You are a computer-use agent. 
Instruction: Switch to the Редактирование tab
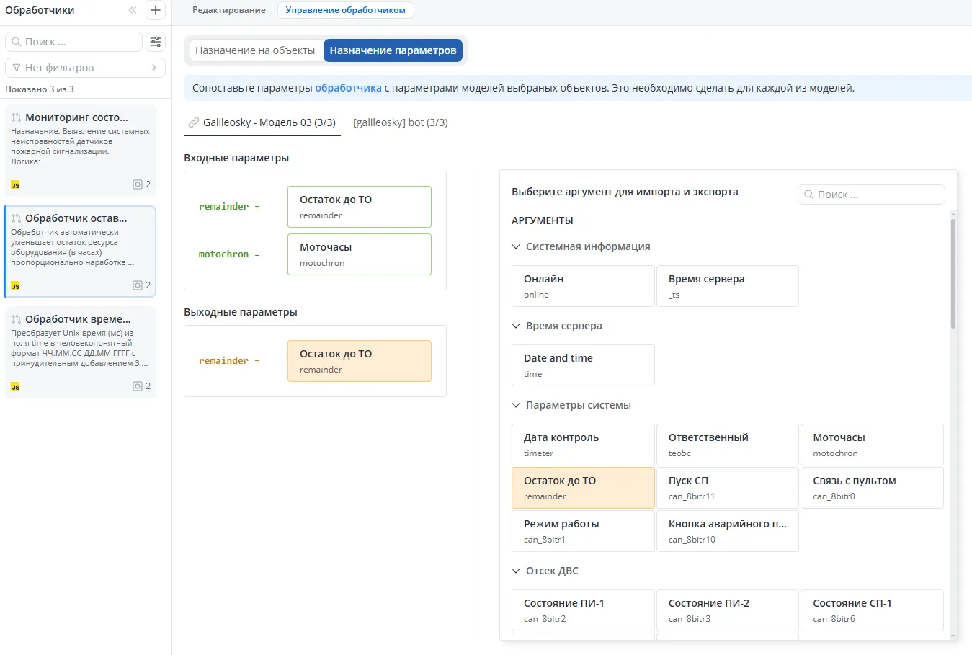pyautogui.click(x=228, y=11)
